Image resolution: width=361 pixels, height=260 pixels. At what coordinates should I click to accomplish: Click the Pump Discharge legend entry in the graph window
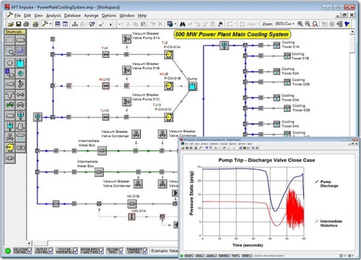[327, 184]
